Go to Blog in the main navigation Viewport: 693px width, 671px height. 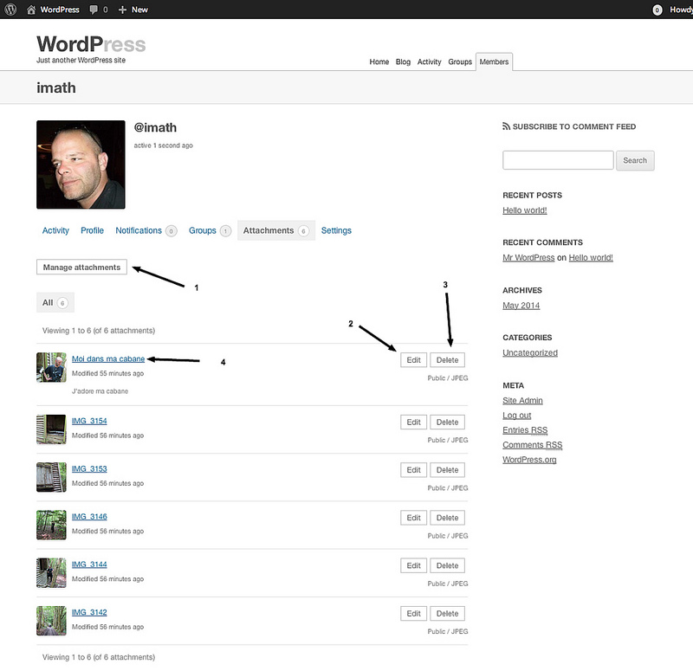pos(403,62)
